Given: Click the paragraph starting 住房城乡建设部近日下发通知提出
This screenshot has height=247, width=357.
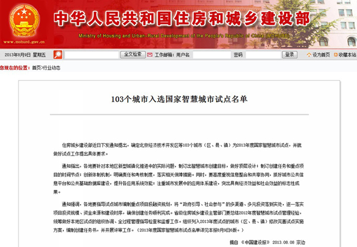Looking at the screenshot, I should [177, 149].
